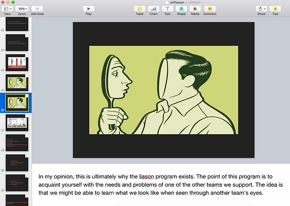290x206 pixels.
Task: Play the slideshow
Action: 88,9
